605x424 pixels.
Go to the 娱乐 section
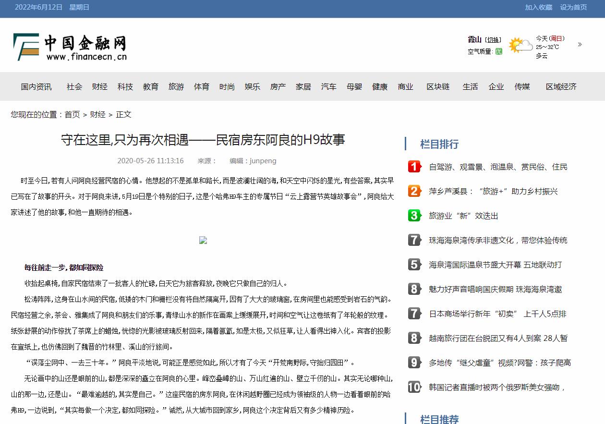[x=253, y=86]
